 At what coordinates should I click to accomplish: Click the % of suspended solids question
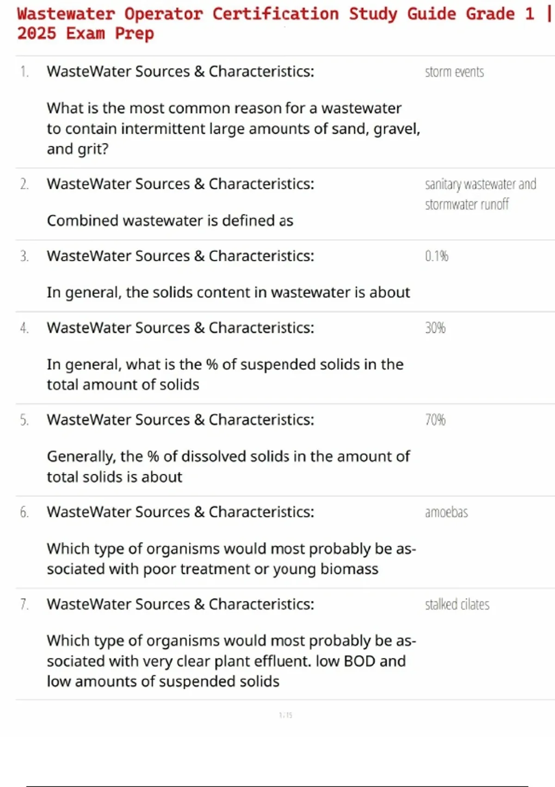point(225,374)
